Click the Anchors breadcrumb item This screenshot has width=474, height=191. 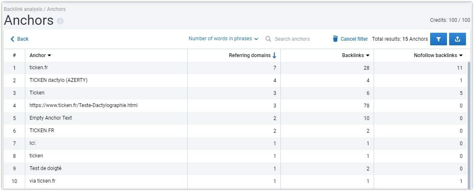56,9
